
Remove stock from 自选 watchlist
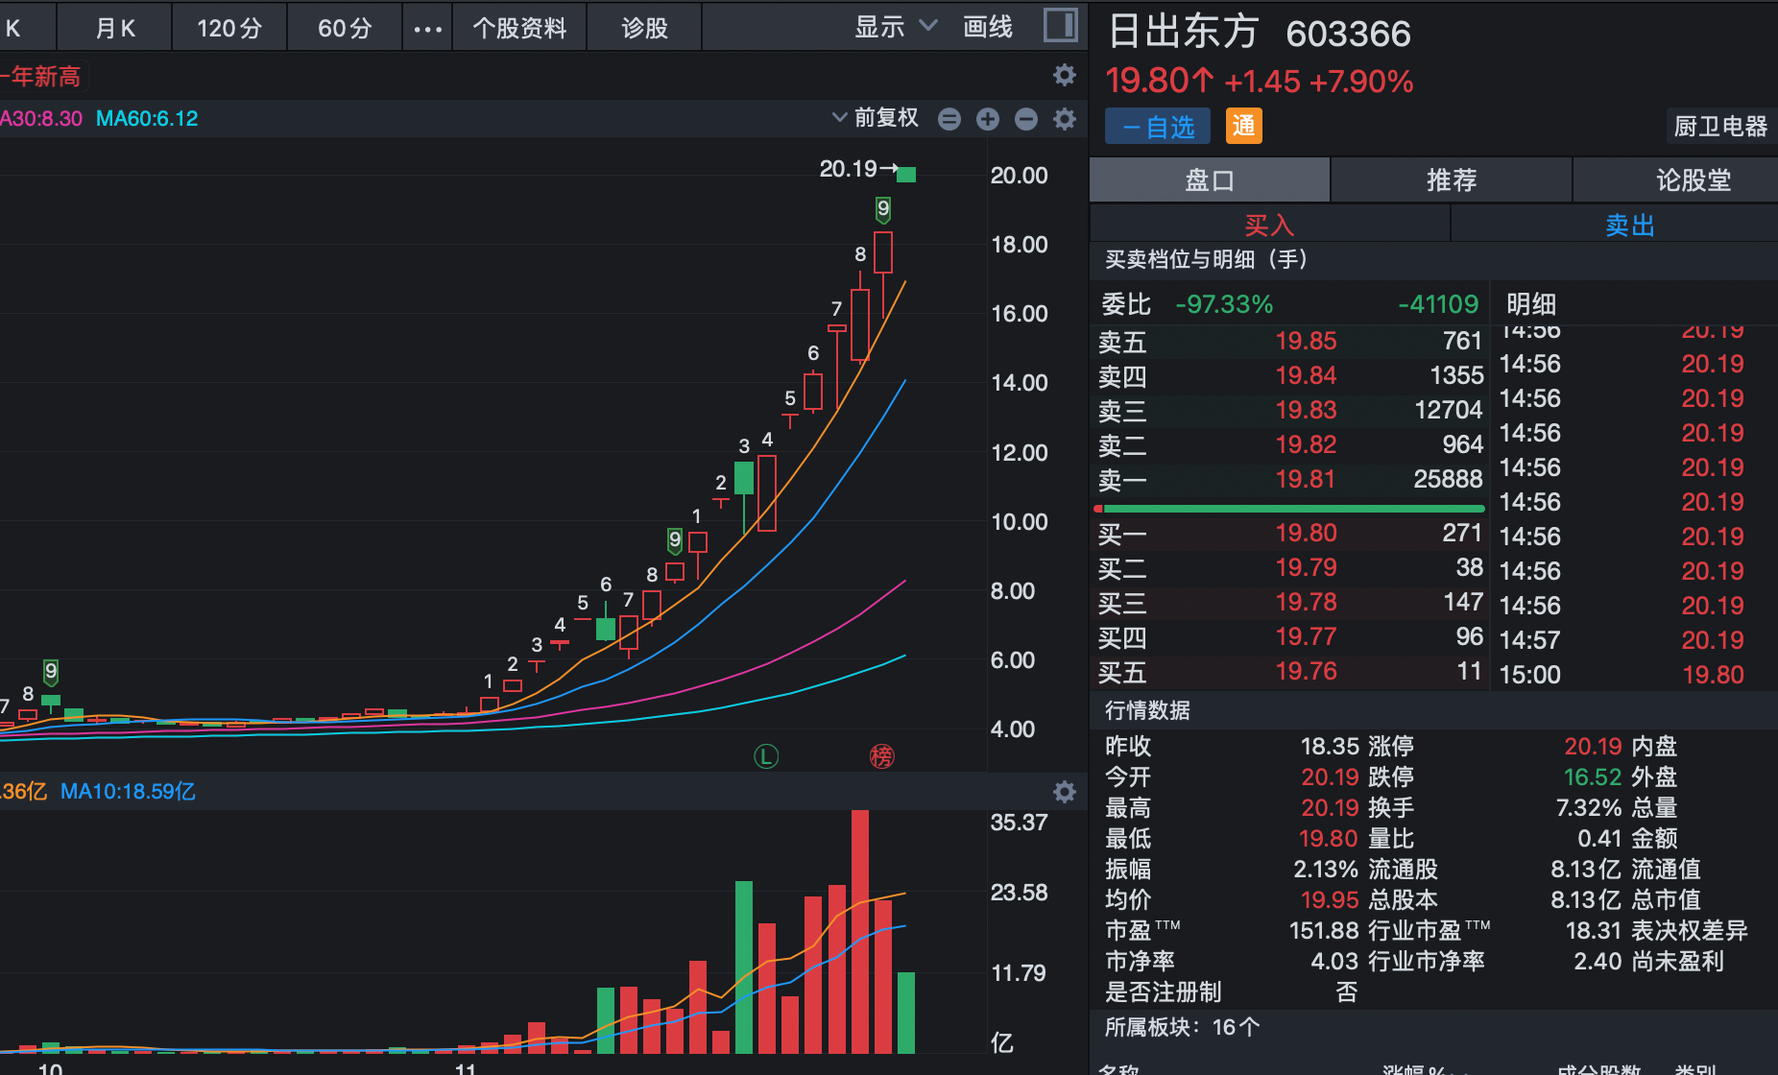(1157, 127)
